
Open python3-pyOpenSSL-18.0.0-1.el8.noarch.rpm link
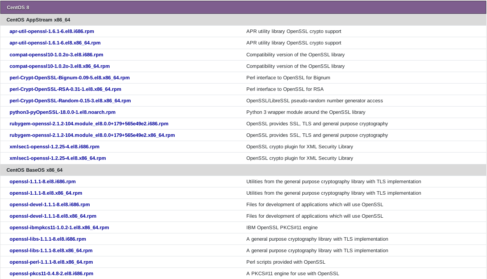[62, 112]
